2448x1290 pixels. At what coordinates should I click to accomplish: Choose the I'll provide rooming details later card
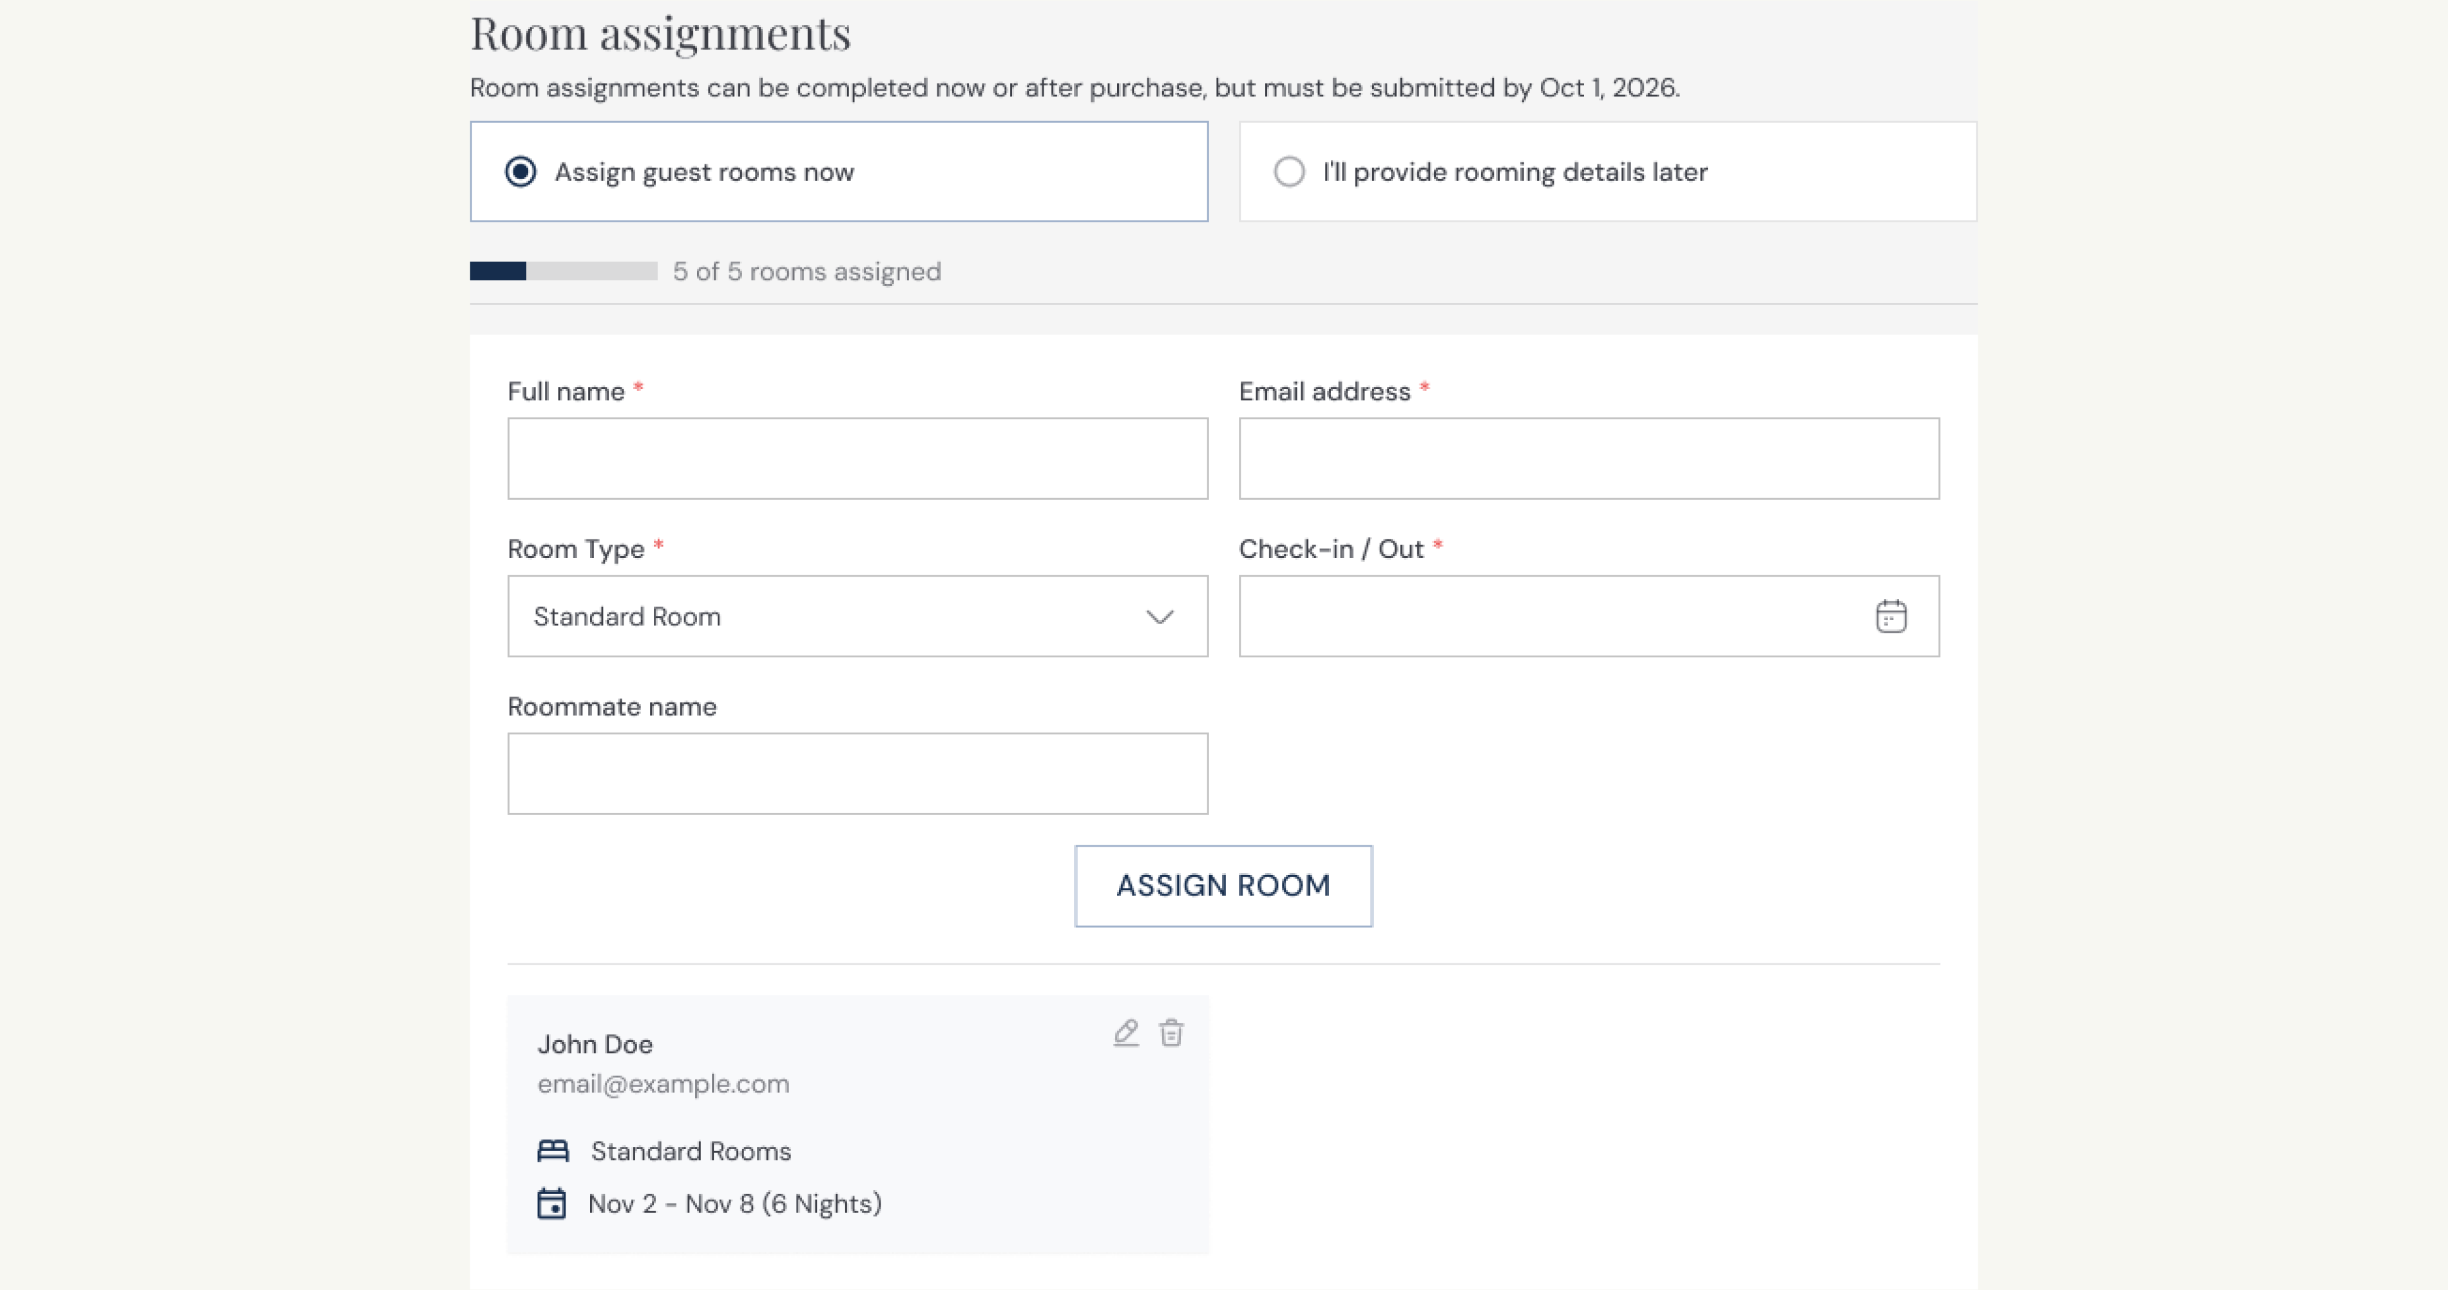coord(1608,172)
